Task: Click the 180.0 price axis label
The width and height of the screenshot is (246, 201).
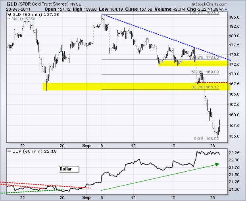Action: (x=234, y=36)
